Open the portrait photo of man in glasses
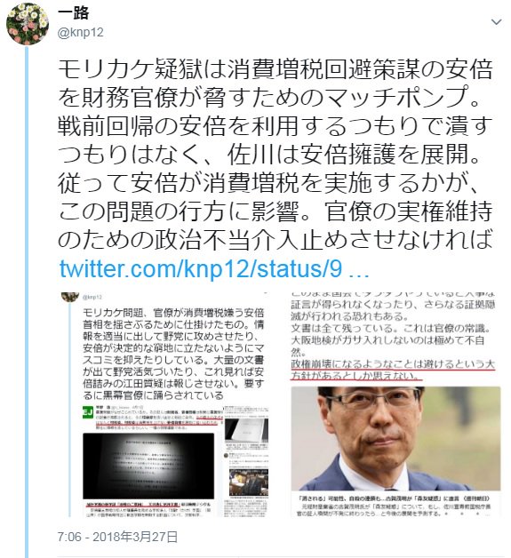511x558 pixels. point(395,438)
